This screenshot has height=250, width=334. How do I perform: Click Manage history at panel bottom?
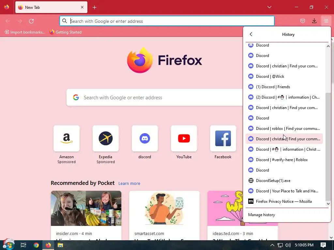(x=262, y=215)
